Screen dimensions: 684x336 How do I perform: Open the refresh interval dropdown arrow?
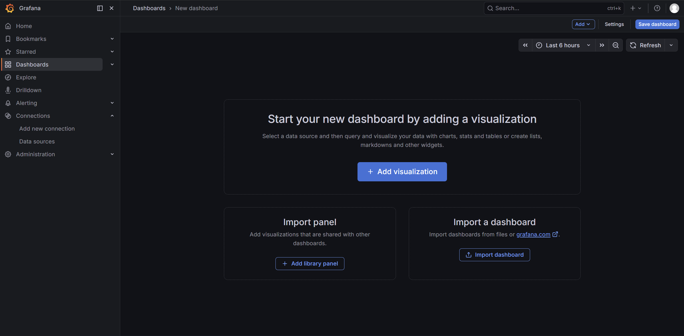coord(671,45)
